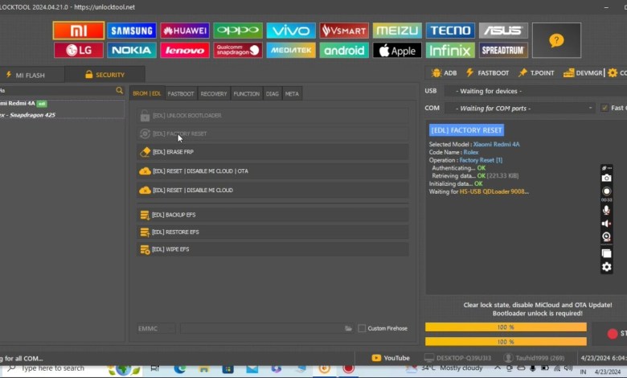Click [EDL] ERASE FRP button

272,152
